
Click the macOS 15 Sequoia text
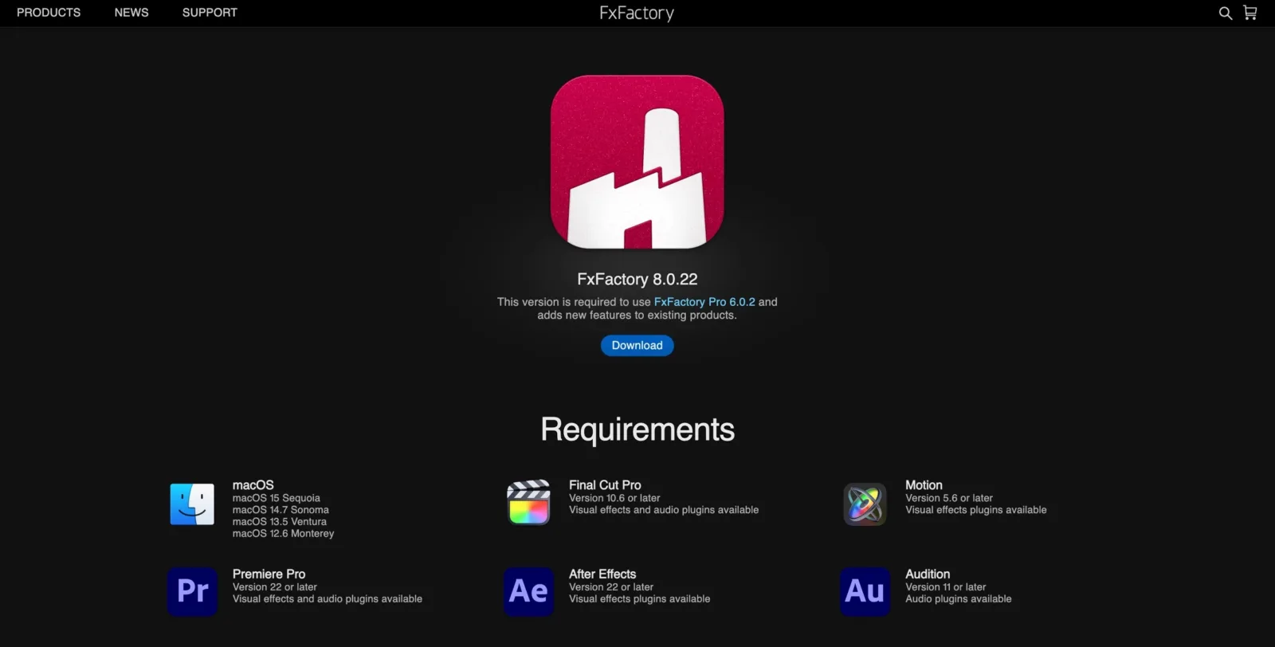click(x=276, y=498)
